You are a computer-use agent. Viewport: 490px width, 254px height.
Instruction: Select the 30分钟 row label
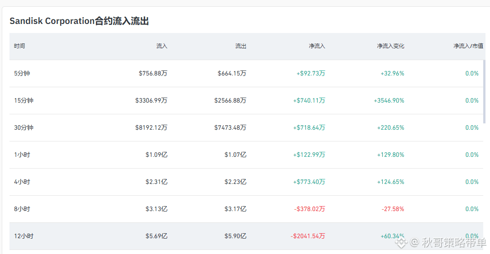pyautogui.click(x=24, y=128)
